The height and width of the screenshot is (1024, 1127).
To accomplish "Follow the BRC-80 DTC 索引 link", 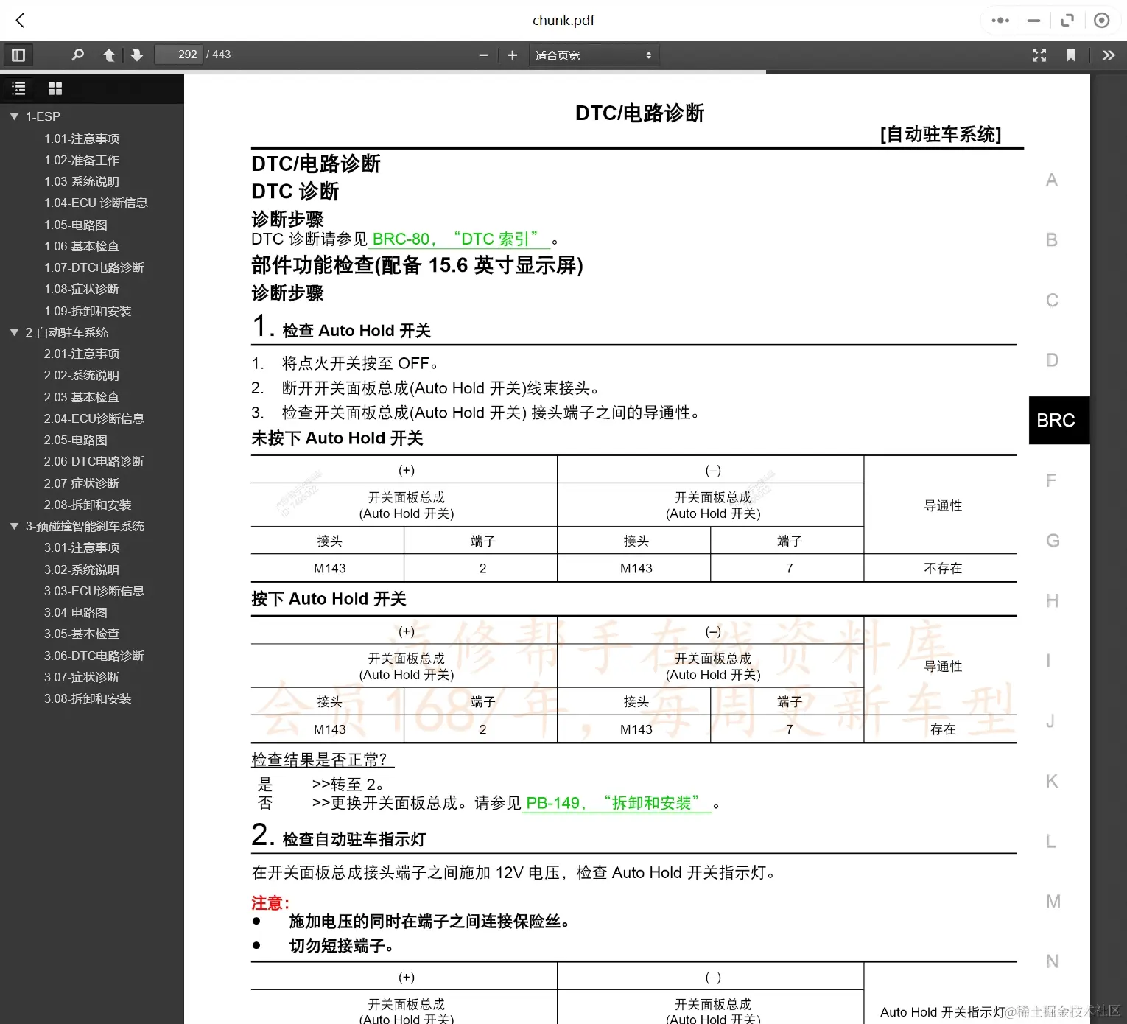I will tap(459, 239).
